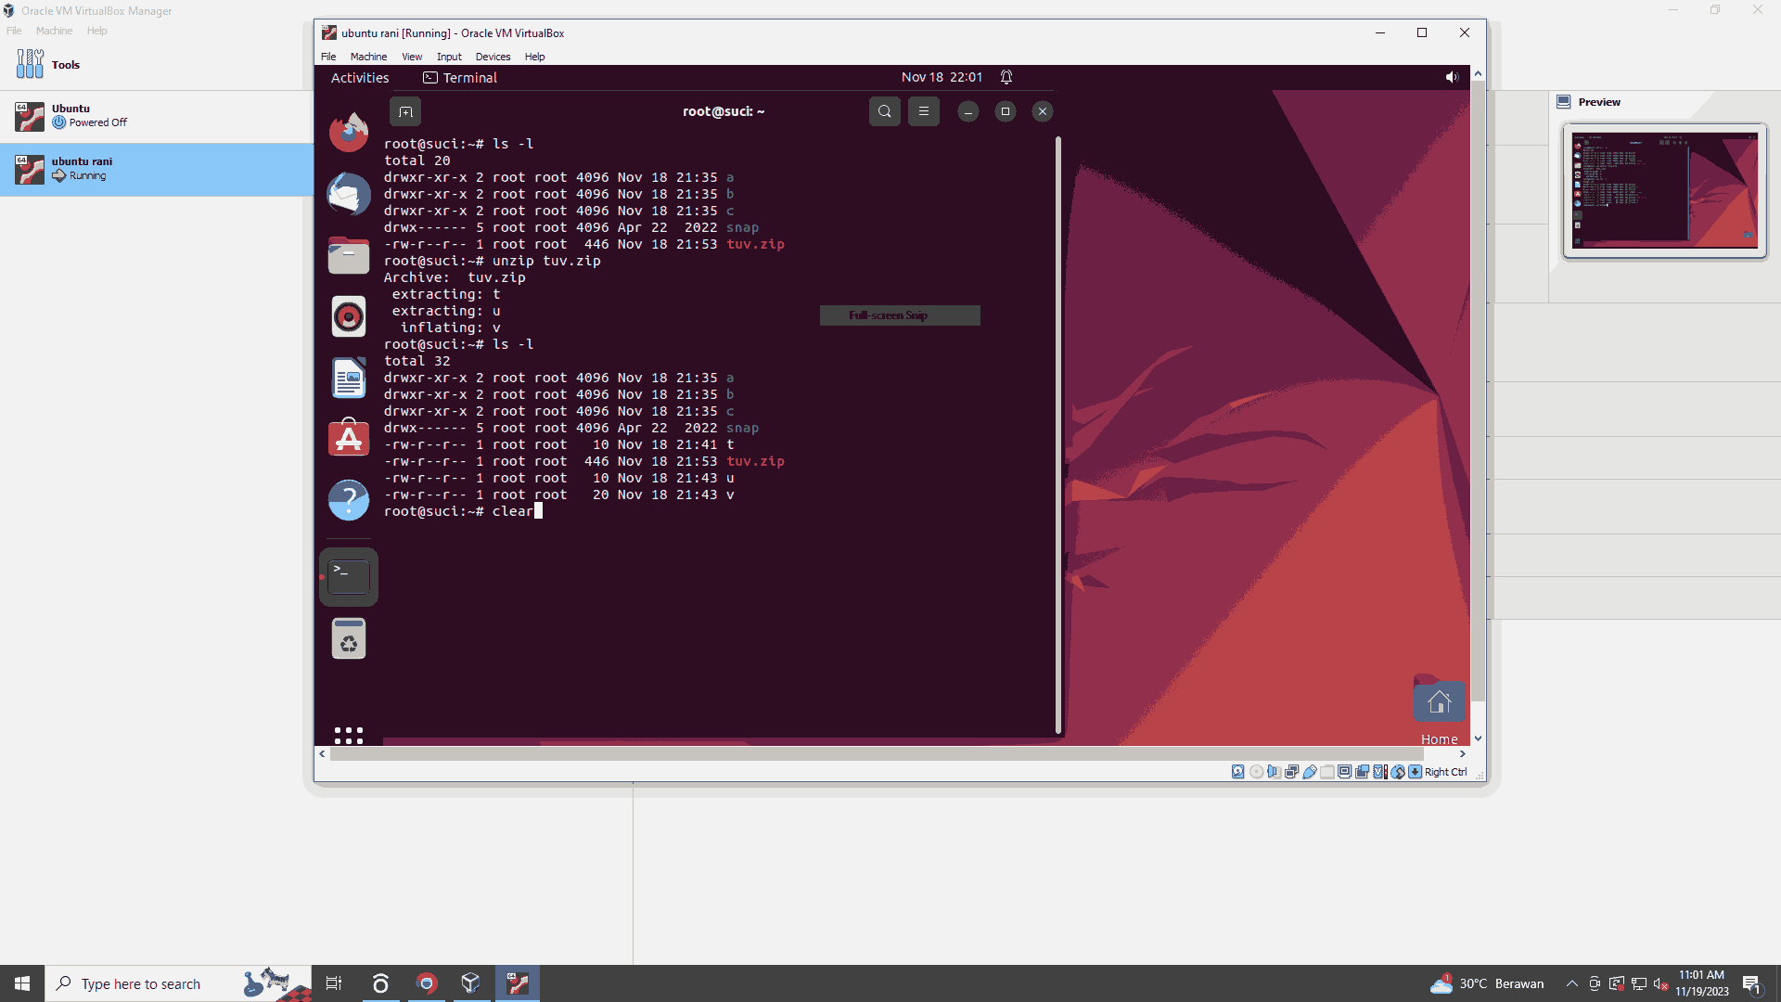Screen dimensions: 1781x1002
Task: Click Activities in Ubuntu top bar
Action: (360, 78)
